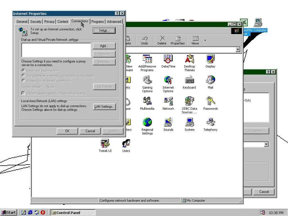Click the Add... button
This screenshot has width=288, height=216.
tap(104, 46)
